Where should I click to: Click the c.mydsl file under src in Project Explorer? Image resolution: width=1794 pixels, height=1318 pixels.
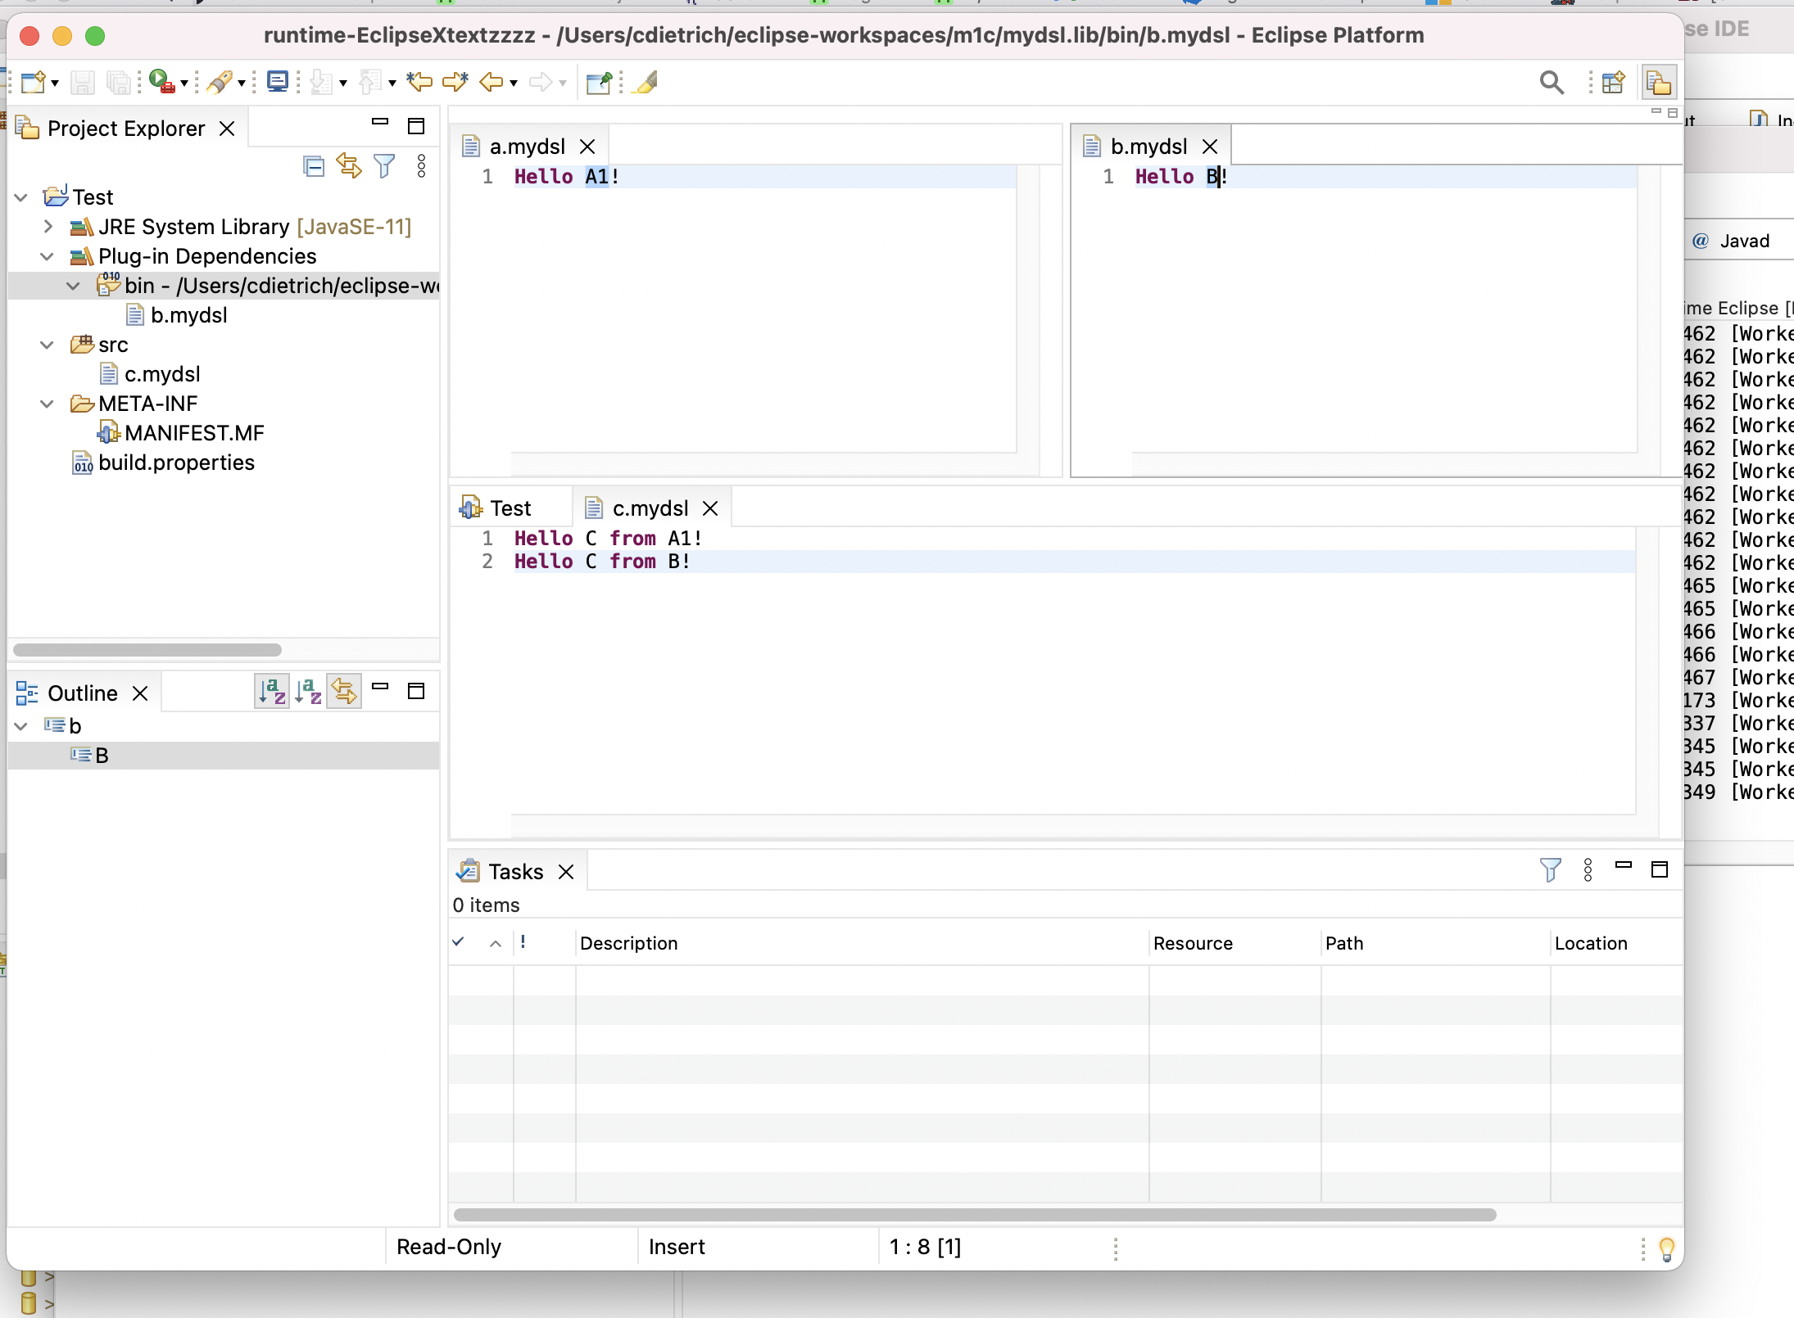click(161, 374)
